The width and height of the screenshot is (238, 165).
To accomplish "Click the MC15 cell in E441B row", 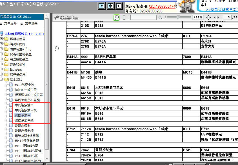I will tap(191, 72).
